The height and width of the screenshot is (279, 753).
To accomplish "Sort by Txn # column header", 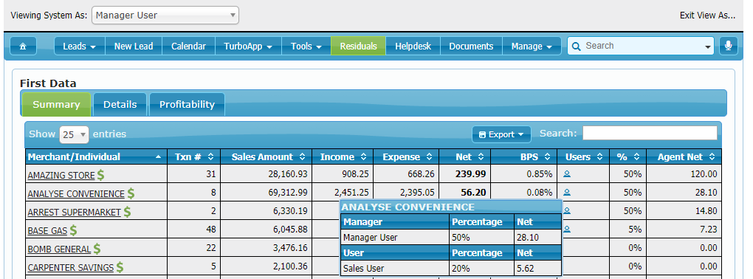I will (x=194, y=156).
